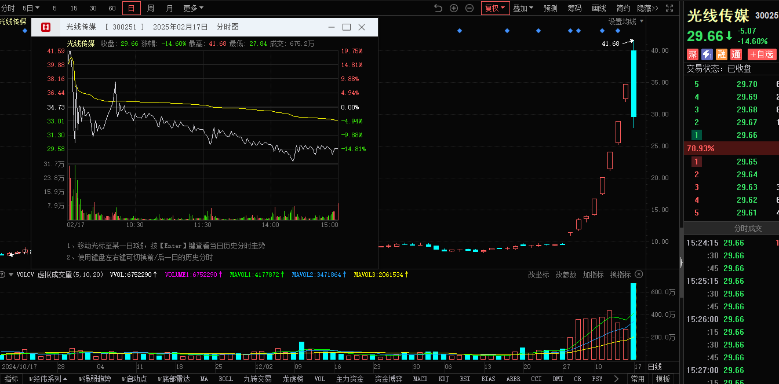This screenshot has height=384, width=779.
Task: Zoom out chart with the minus circle icon
Action: coord(469,8)
